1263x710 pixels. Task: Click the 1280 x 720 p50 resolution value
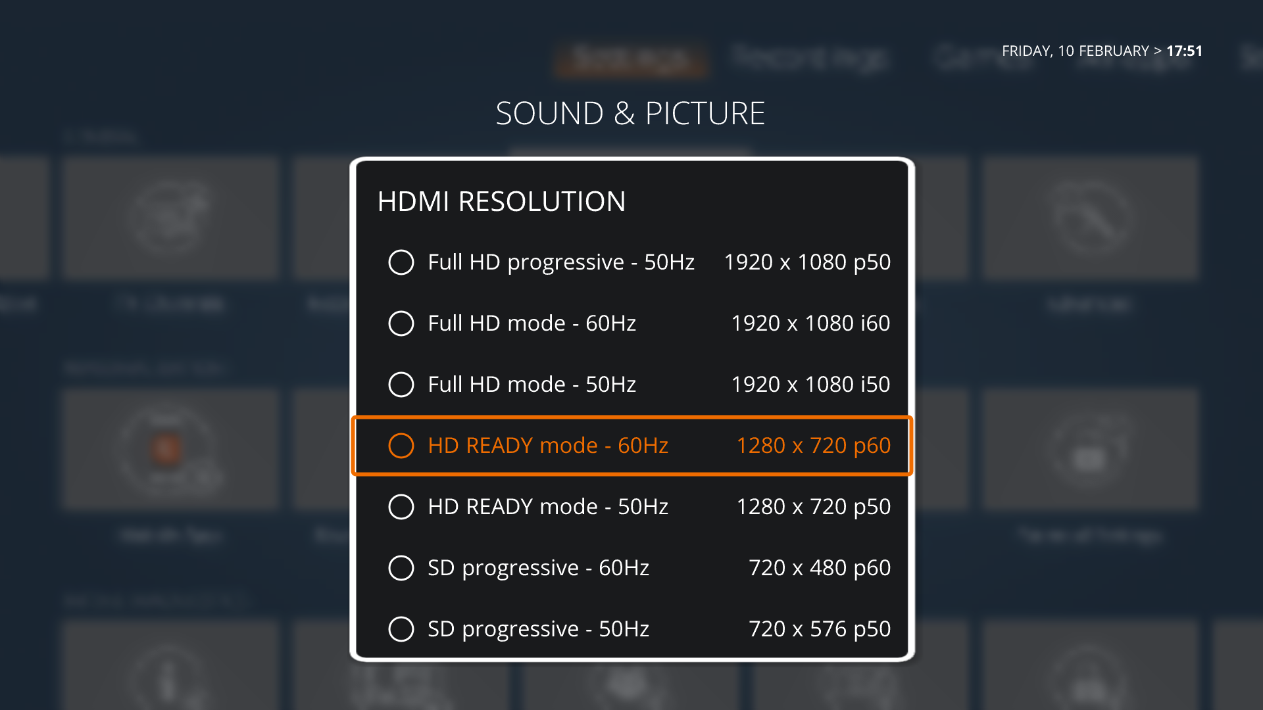pyautogui.click(x=814, y=507)
